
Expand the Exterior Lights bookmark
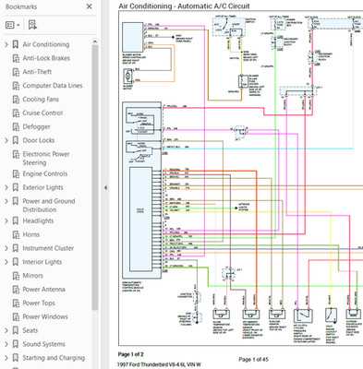click(x=6, y=187)
